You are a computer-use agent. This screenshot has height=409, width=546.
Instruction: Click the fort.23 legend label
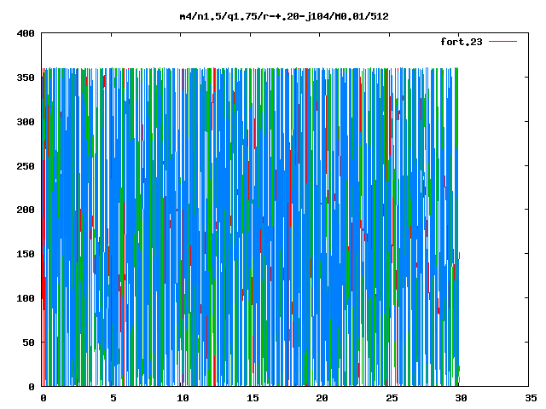pyautogui.click(x=462, y=42)
